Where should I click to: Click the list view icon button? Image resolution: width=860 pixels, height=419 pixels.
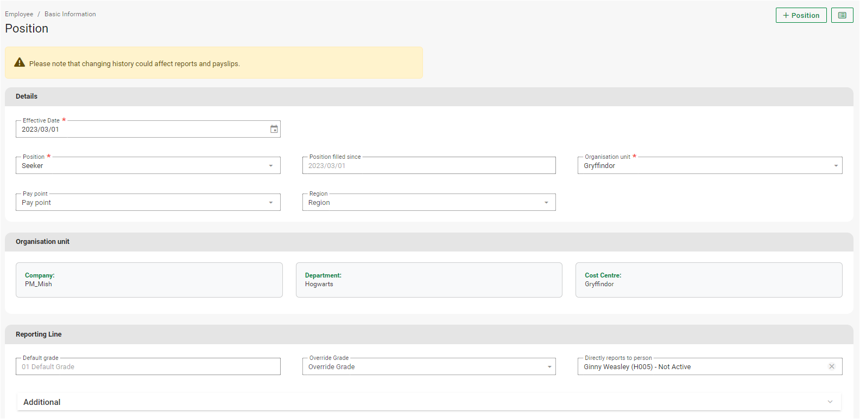point(842,15)
